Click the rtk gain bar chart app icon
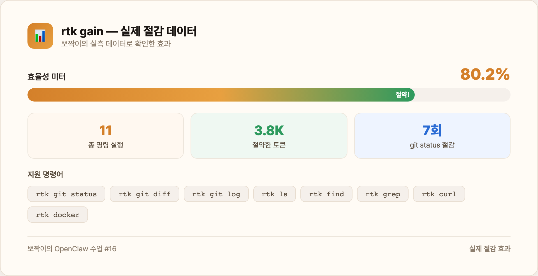The width and height of the screenshot is (538, 276). click(x=40, y=36)
